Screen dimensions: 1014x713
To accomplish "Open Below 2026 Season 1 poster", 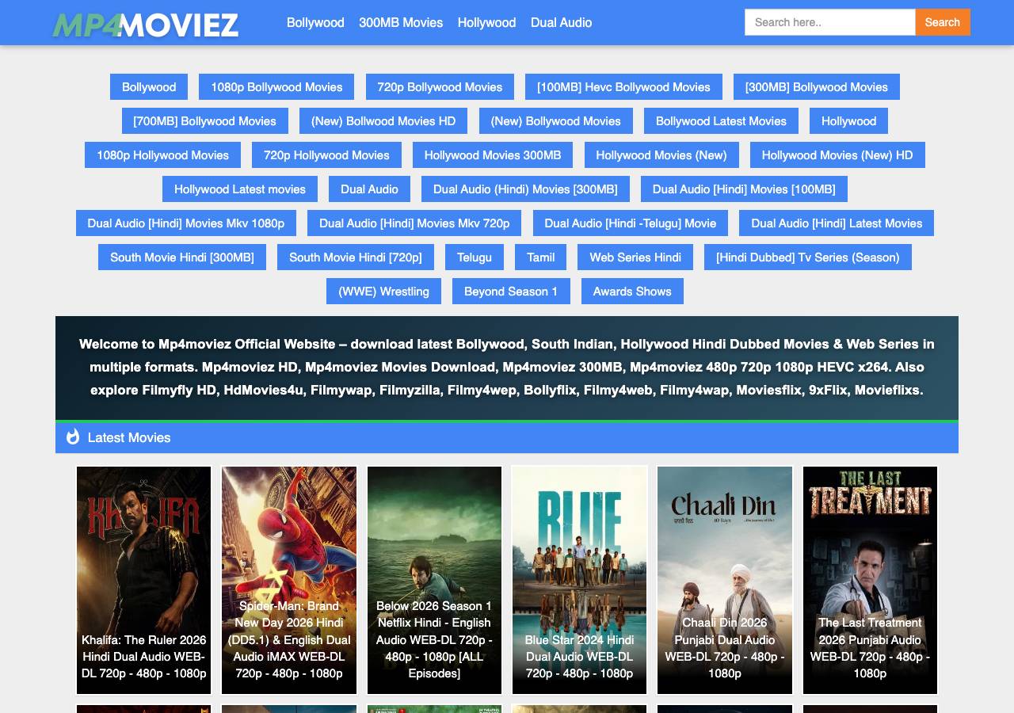I will click(x=434, y=580).
